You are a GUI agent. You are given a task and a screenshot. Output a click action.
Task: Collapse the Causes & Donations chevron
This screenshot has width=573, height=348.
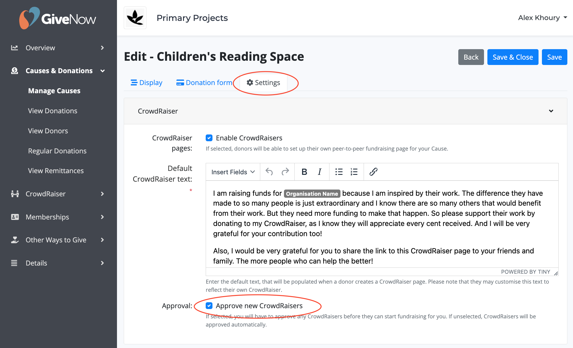click(103, 71)
